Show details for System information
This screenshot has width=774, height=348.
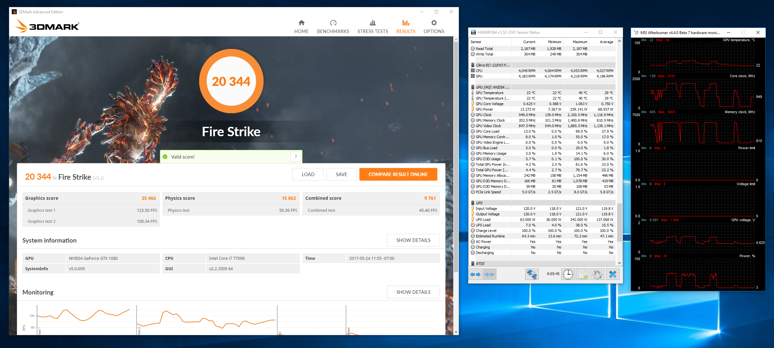(x=413, y=240)
